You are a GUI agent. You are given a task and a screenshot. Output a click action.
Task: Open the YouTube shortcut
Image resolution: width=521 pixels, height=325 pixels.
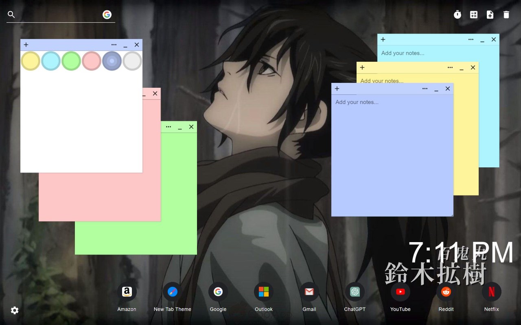[401, 292]
